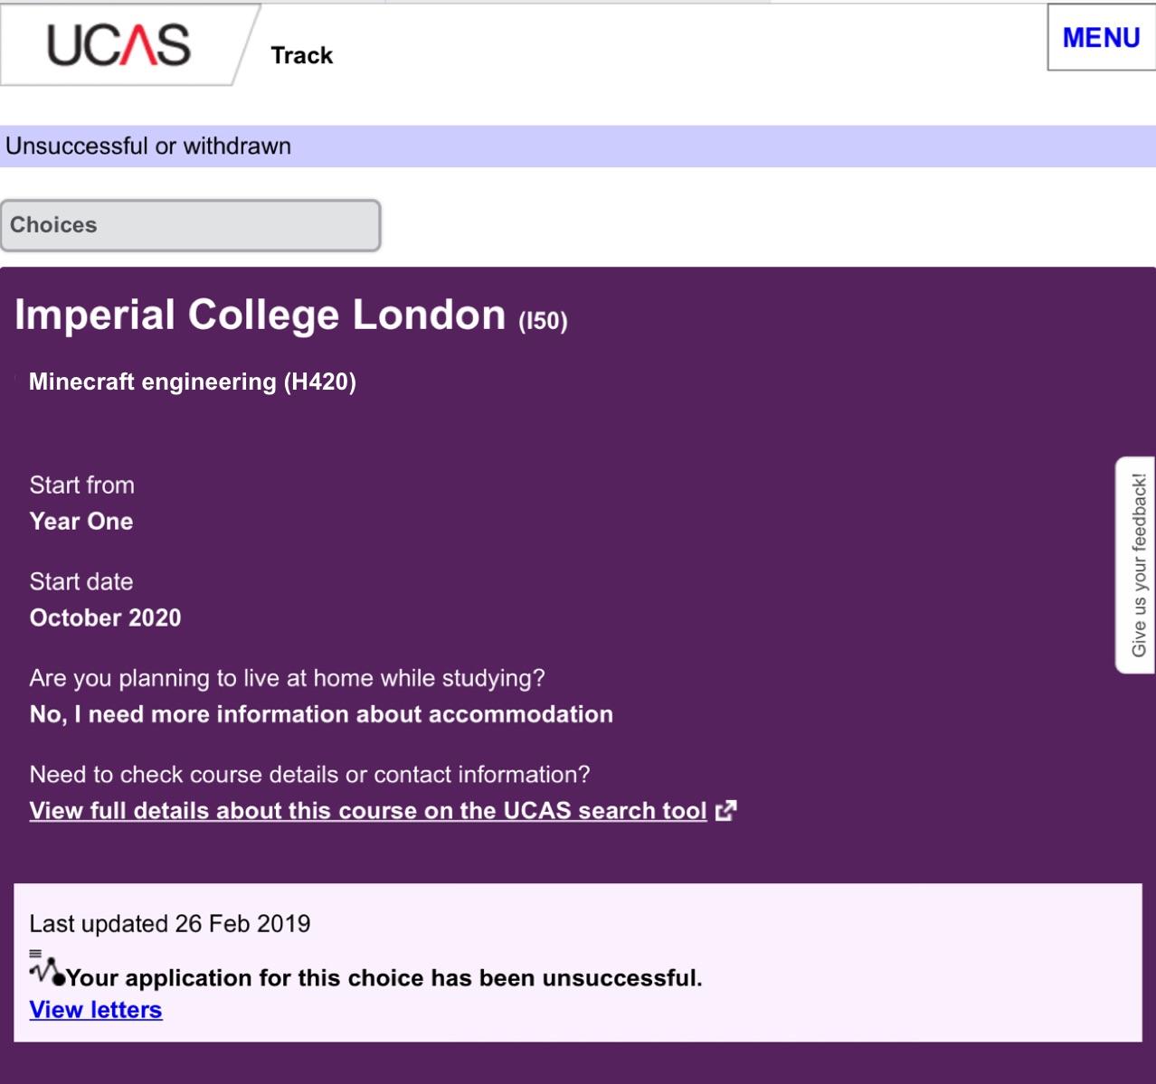Click the I50 institution code
Image resolution: width=1156 pixels, height=1084 pixels.
tap(543, 322)
